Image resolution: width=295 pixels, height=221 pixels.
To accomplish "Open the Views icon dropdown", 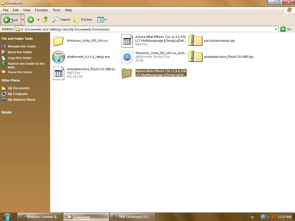I will tap(102, 20).
